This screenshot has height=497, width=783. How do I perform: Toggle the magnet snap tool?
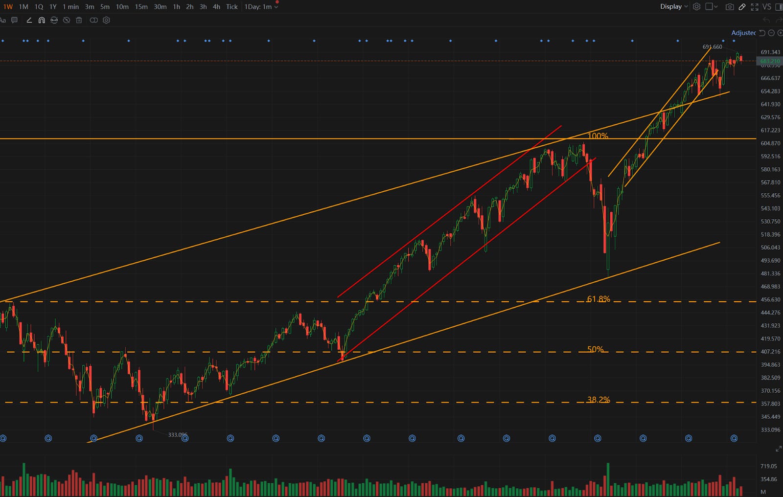(x=42, y=21)
